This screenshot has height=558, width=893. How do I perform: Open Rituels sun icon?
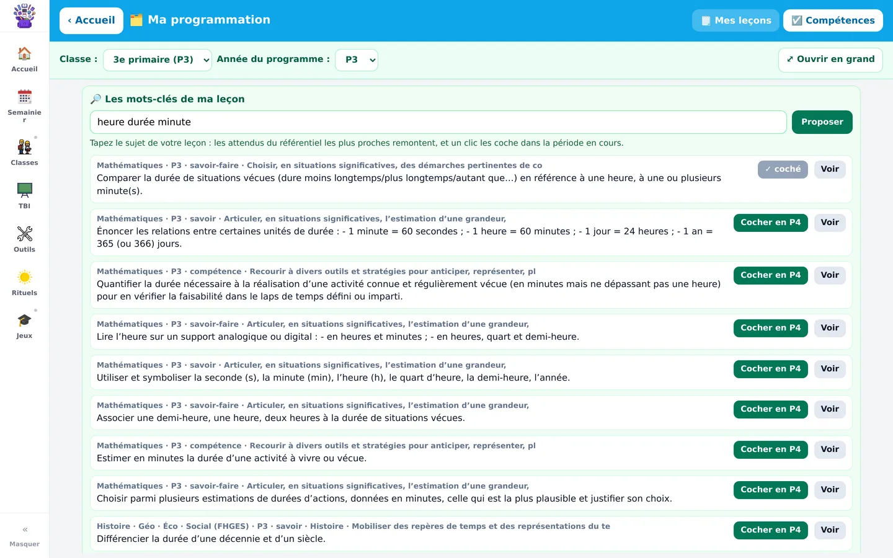tap(24, 277)
